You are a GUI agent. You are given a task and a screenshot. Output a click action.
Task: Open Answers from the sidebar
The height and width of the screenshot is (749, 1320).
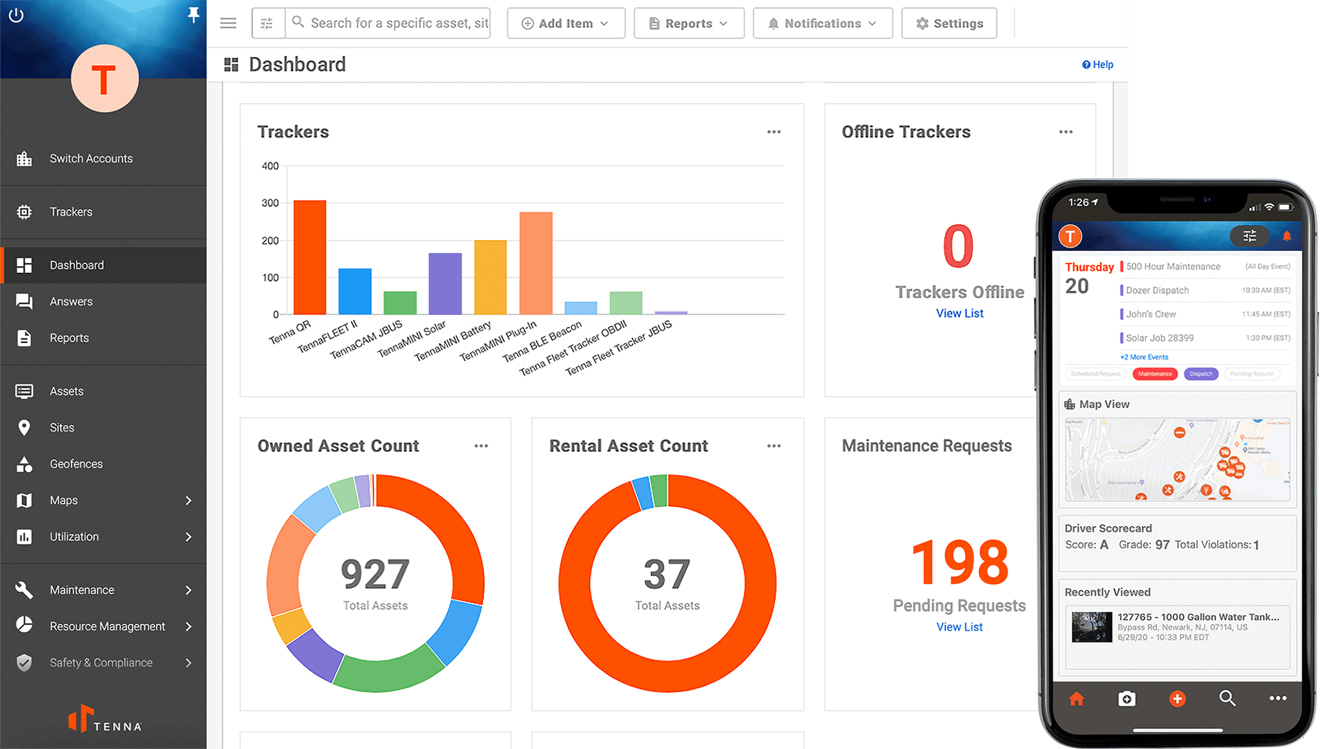(71, 302)
